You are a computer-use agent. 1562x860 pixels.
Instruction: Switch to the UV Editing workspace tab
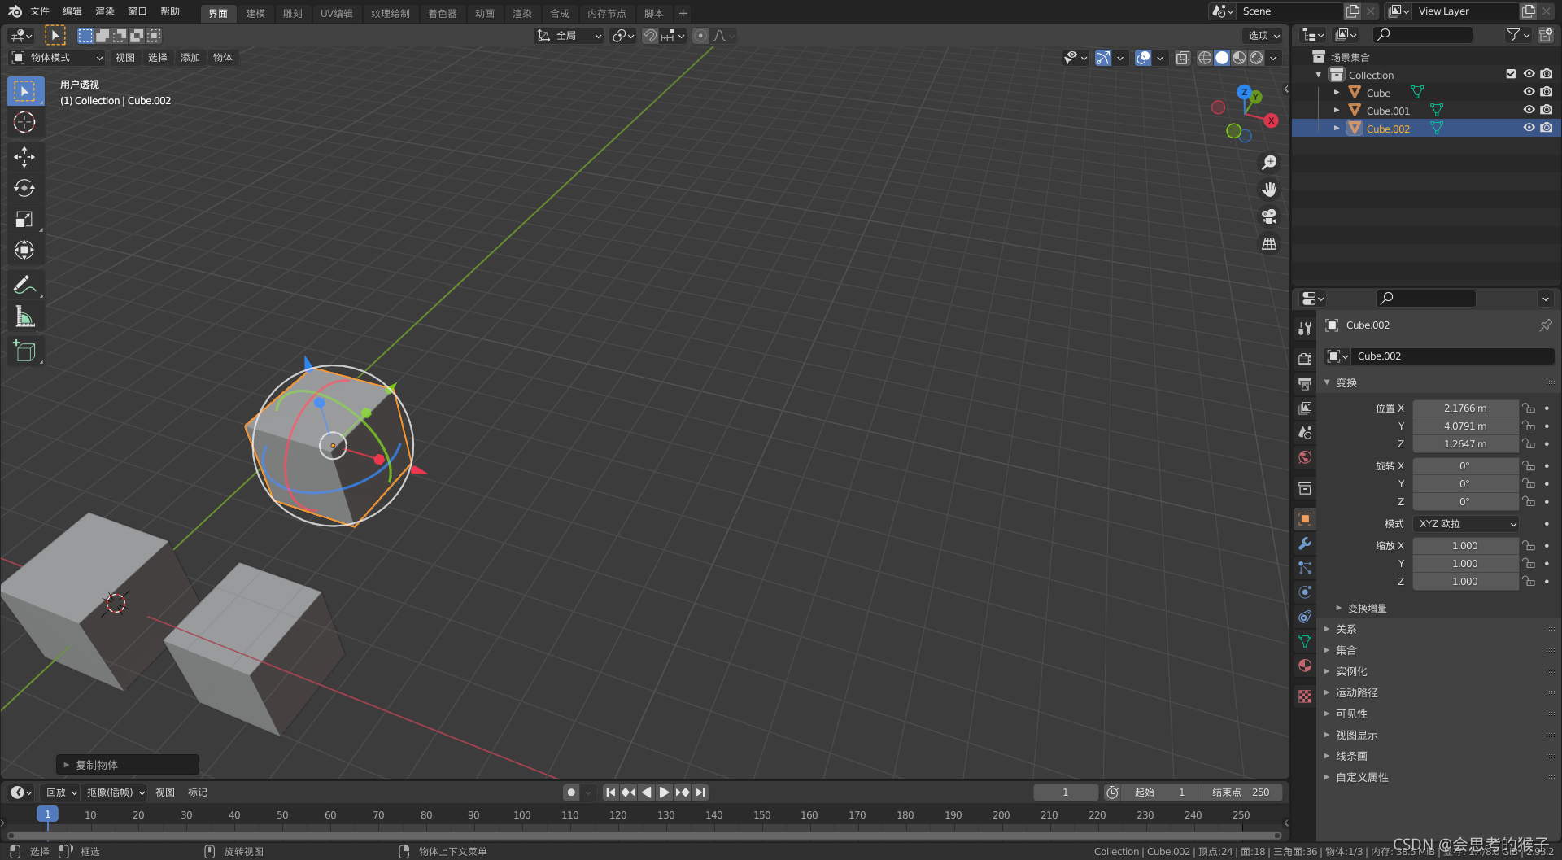tap(337, 14)
